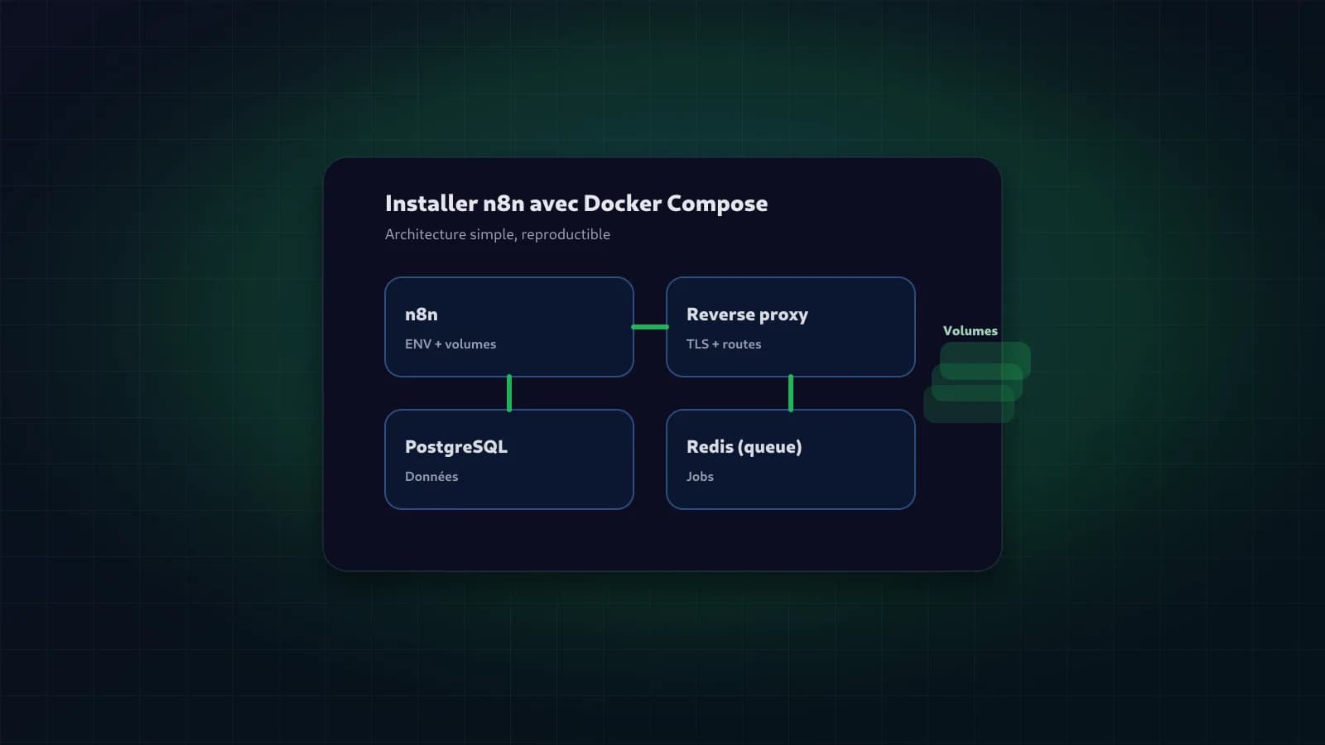Select the Reverse proxy card header
This screenshot has height=745, width=1325.
tap(747, 315)
